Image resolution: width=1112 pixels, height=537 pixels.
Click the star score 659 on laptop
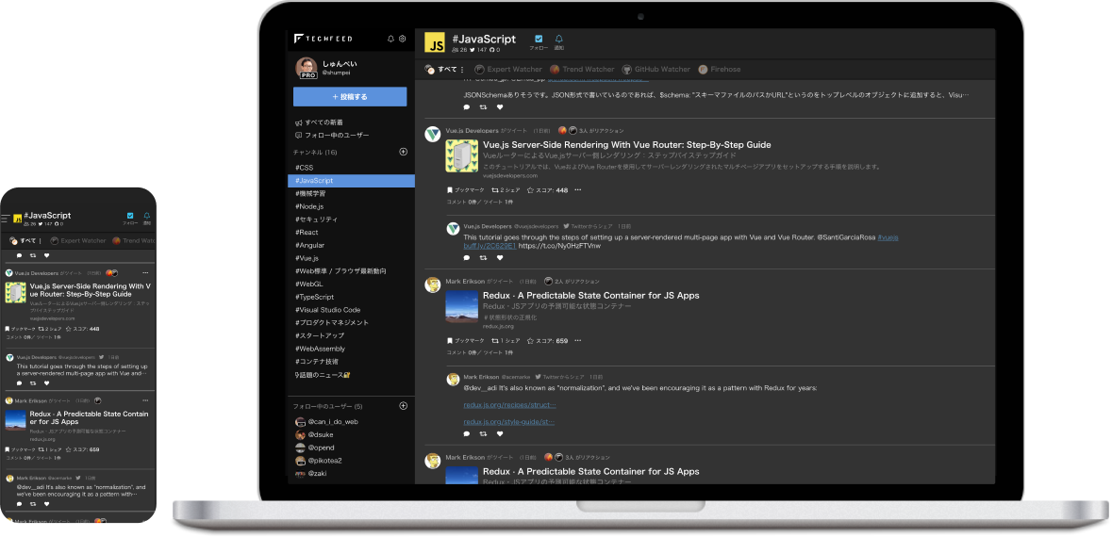pos(547,341)
